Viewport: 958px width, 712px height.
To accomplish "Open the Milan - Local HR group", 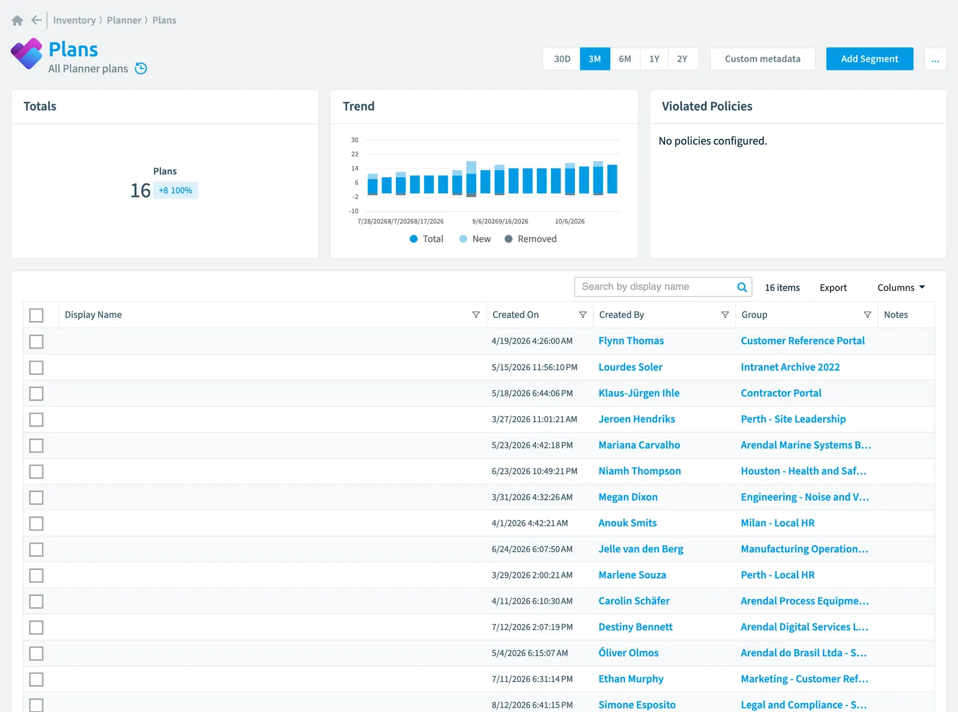I will 777,523.
